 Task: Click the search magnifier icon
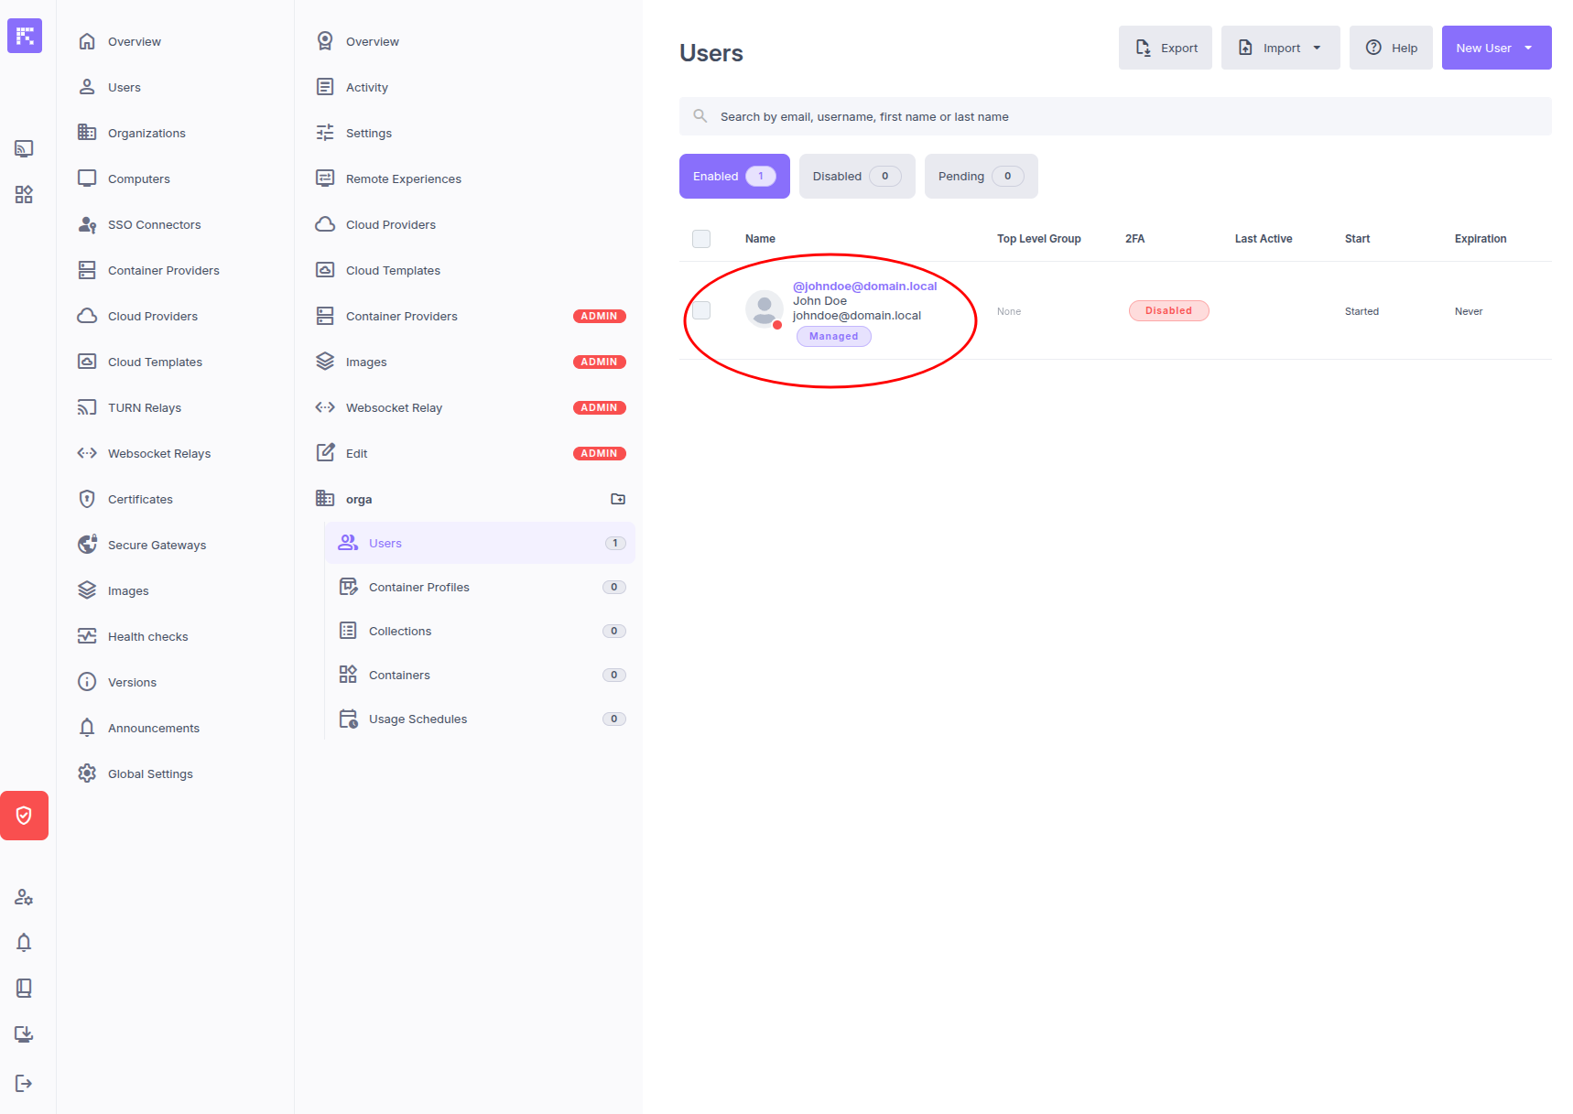[x=700, y=116]
